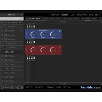This screenshot has width=102, height=102.
Task: Open the DEVICES section
Action: click(30, 87)
